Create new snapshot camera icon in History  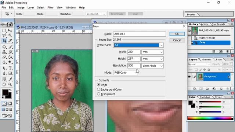(221, 51)
